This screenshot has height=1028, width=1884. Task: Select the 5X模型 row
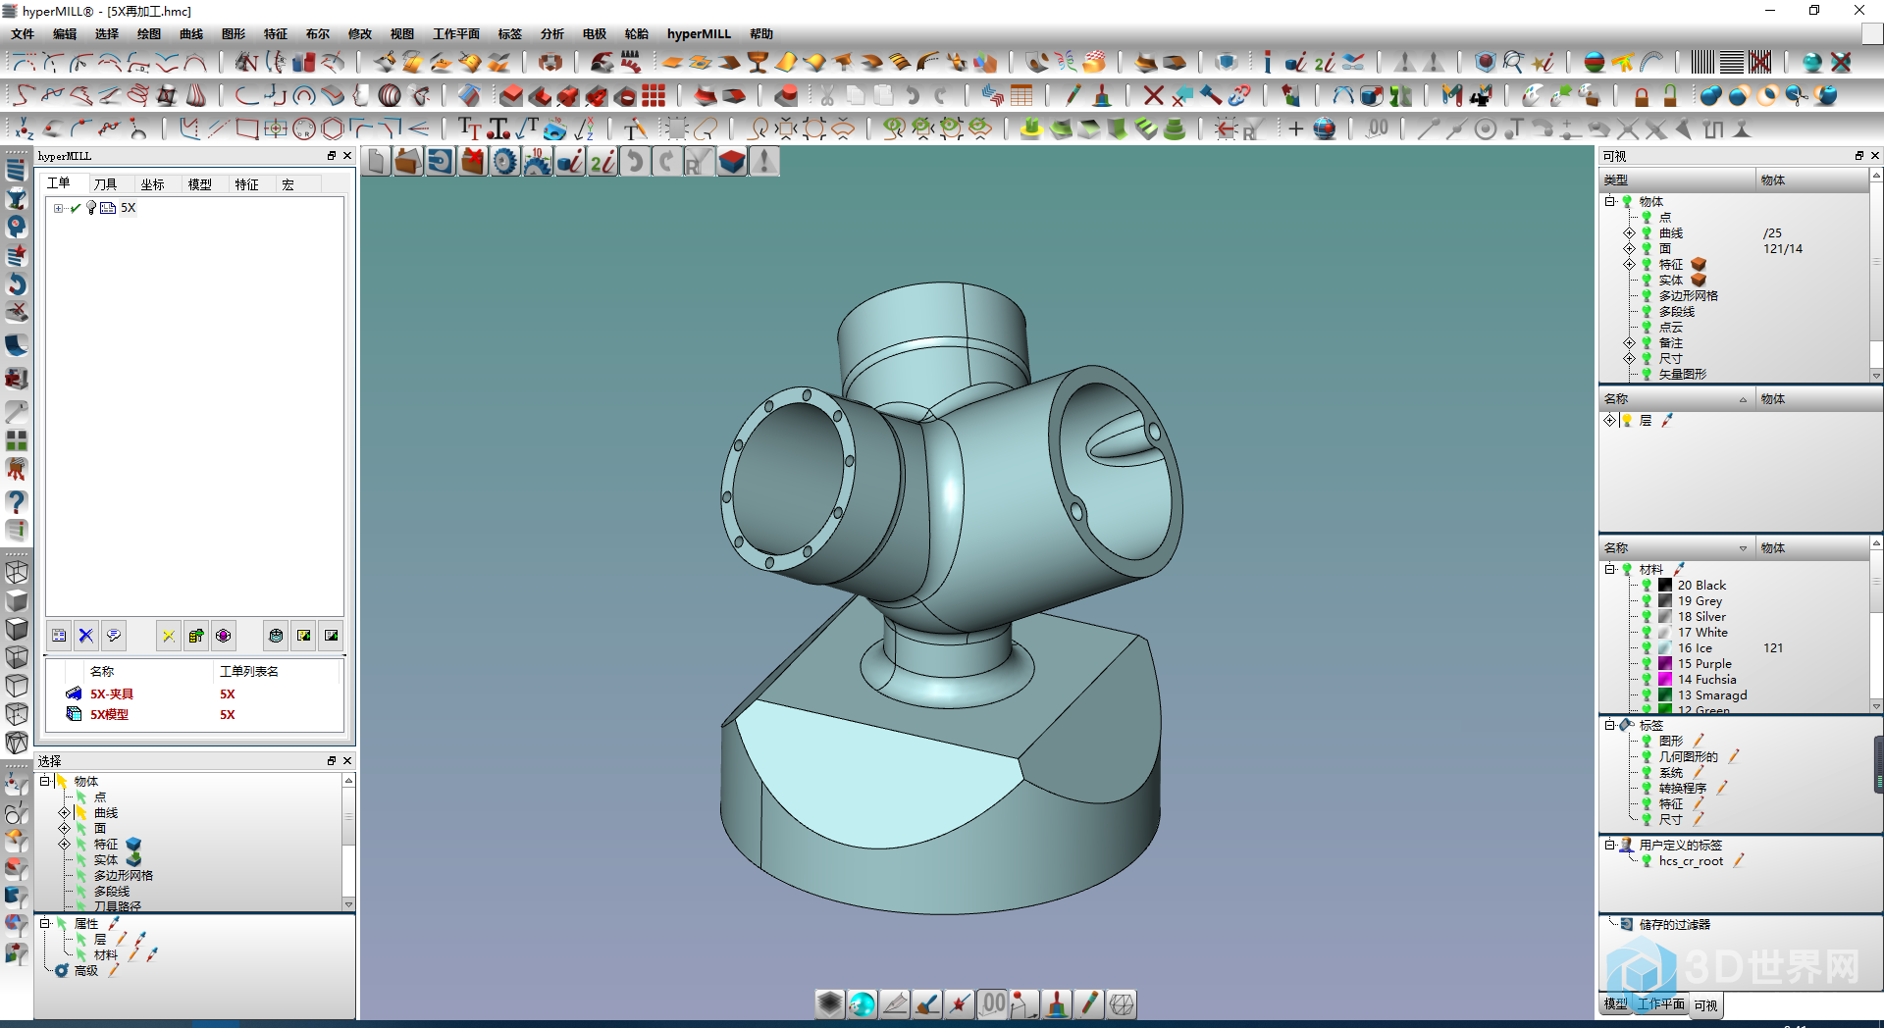coord(194,714)
